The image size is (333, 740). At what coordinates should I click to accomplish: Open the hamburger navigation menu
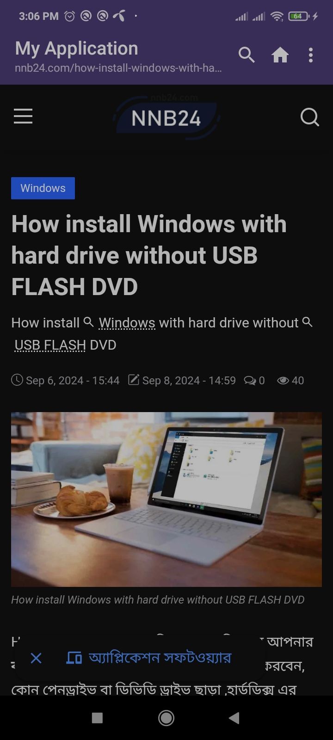pos(23,116)
